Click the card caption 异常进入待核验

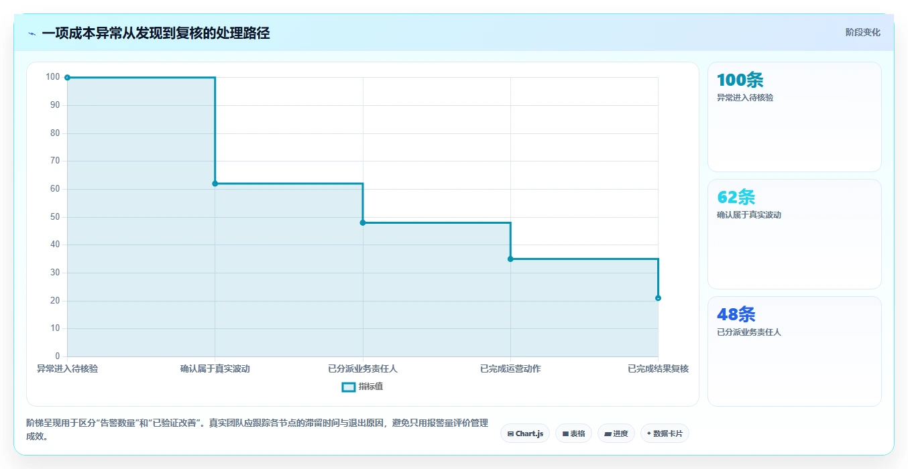coord(745,98)
